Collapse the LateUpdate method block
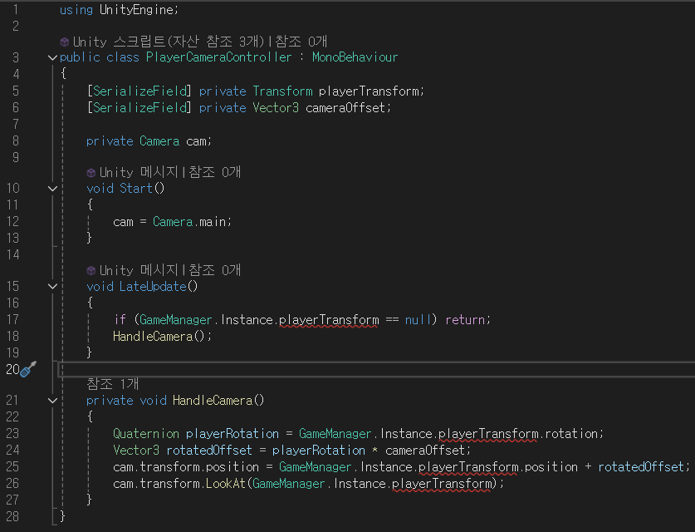This screenshot has width=695, height=532. coord(52,287)
